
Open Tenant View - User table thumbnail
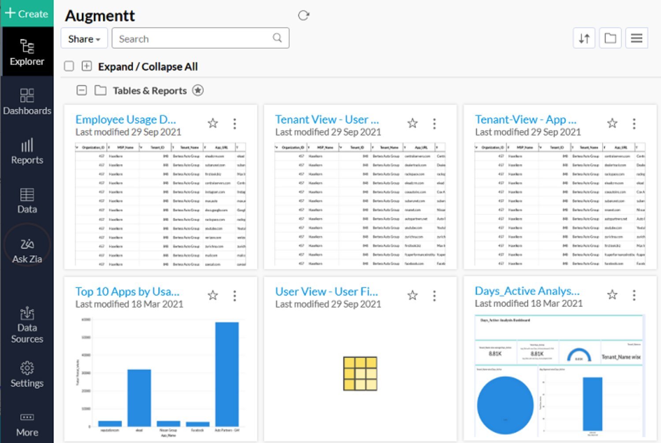[360, 204]
